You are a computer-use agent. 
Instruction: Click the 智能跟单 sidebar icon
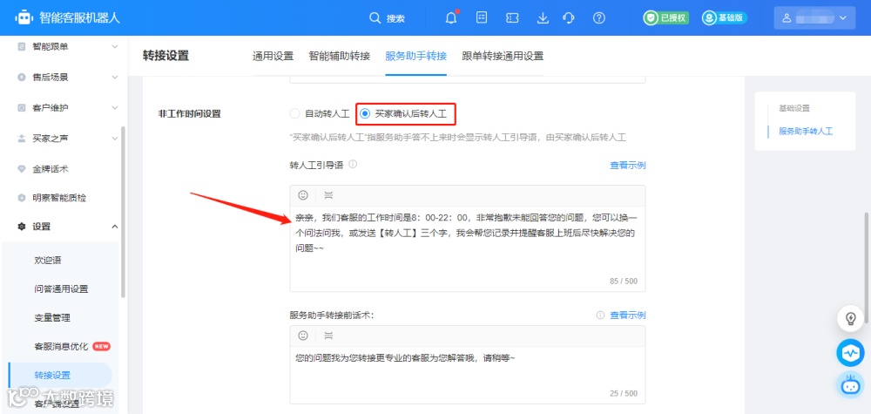click(22, 47)
